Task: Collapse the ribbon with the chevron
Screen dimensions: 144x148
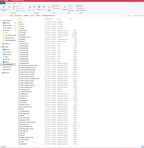Action: click(143, 3)
